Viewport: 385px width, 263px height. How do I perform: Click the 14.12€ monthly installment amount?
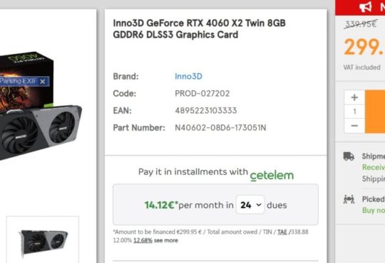point(160,205)
